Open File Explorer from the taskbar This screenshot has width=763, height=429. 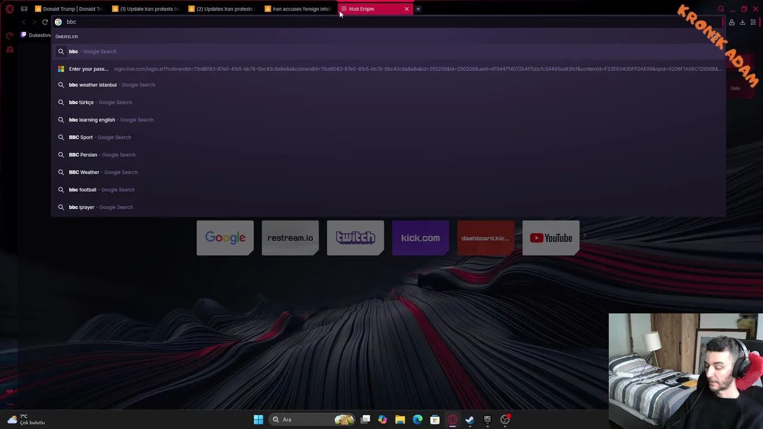[400, 419]
